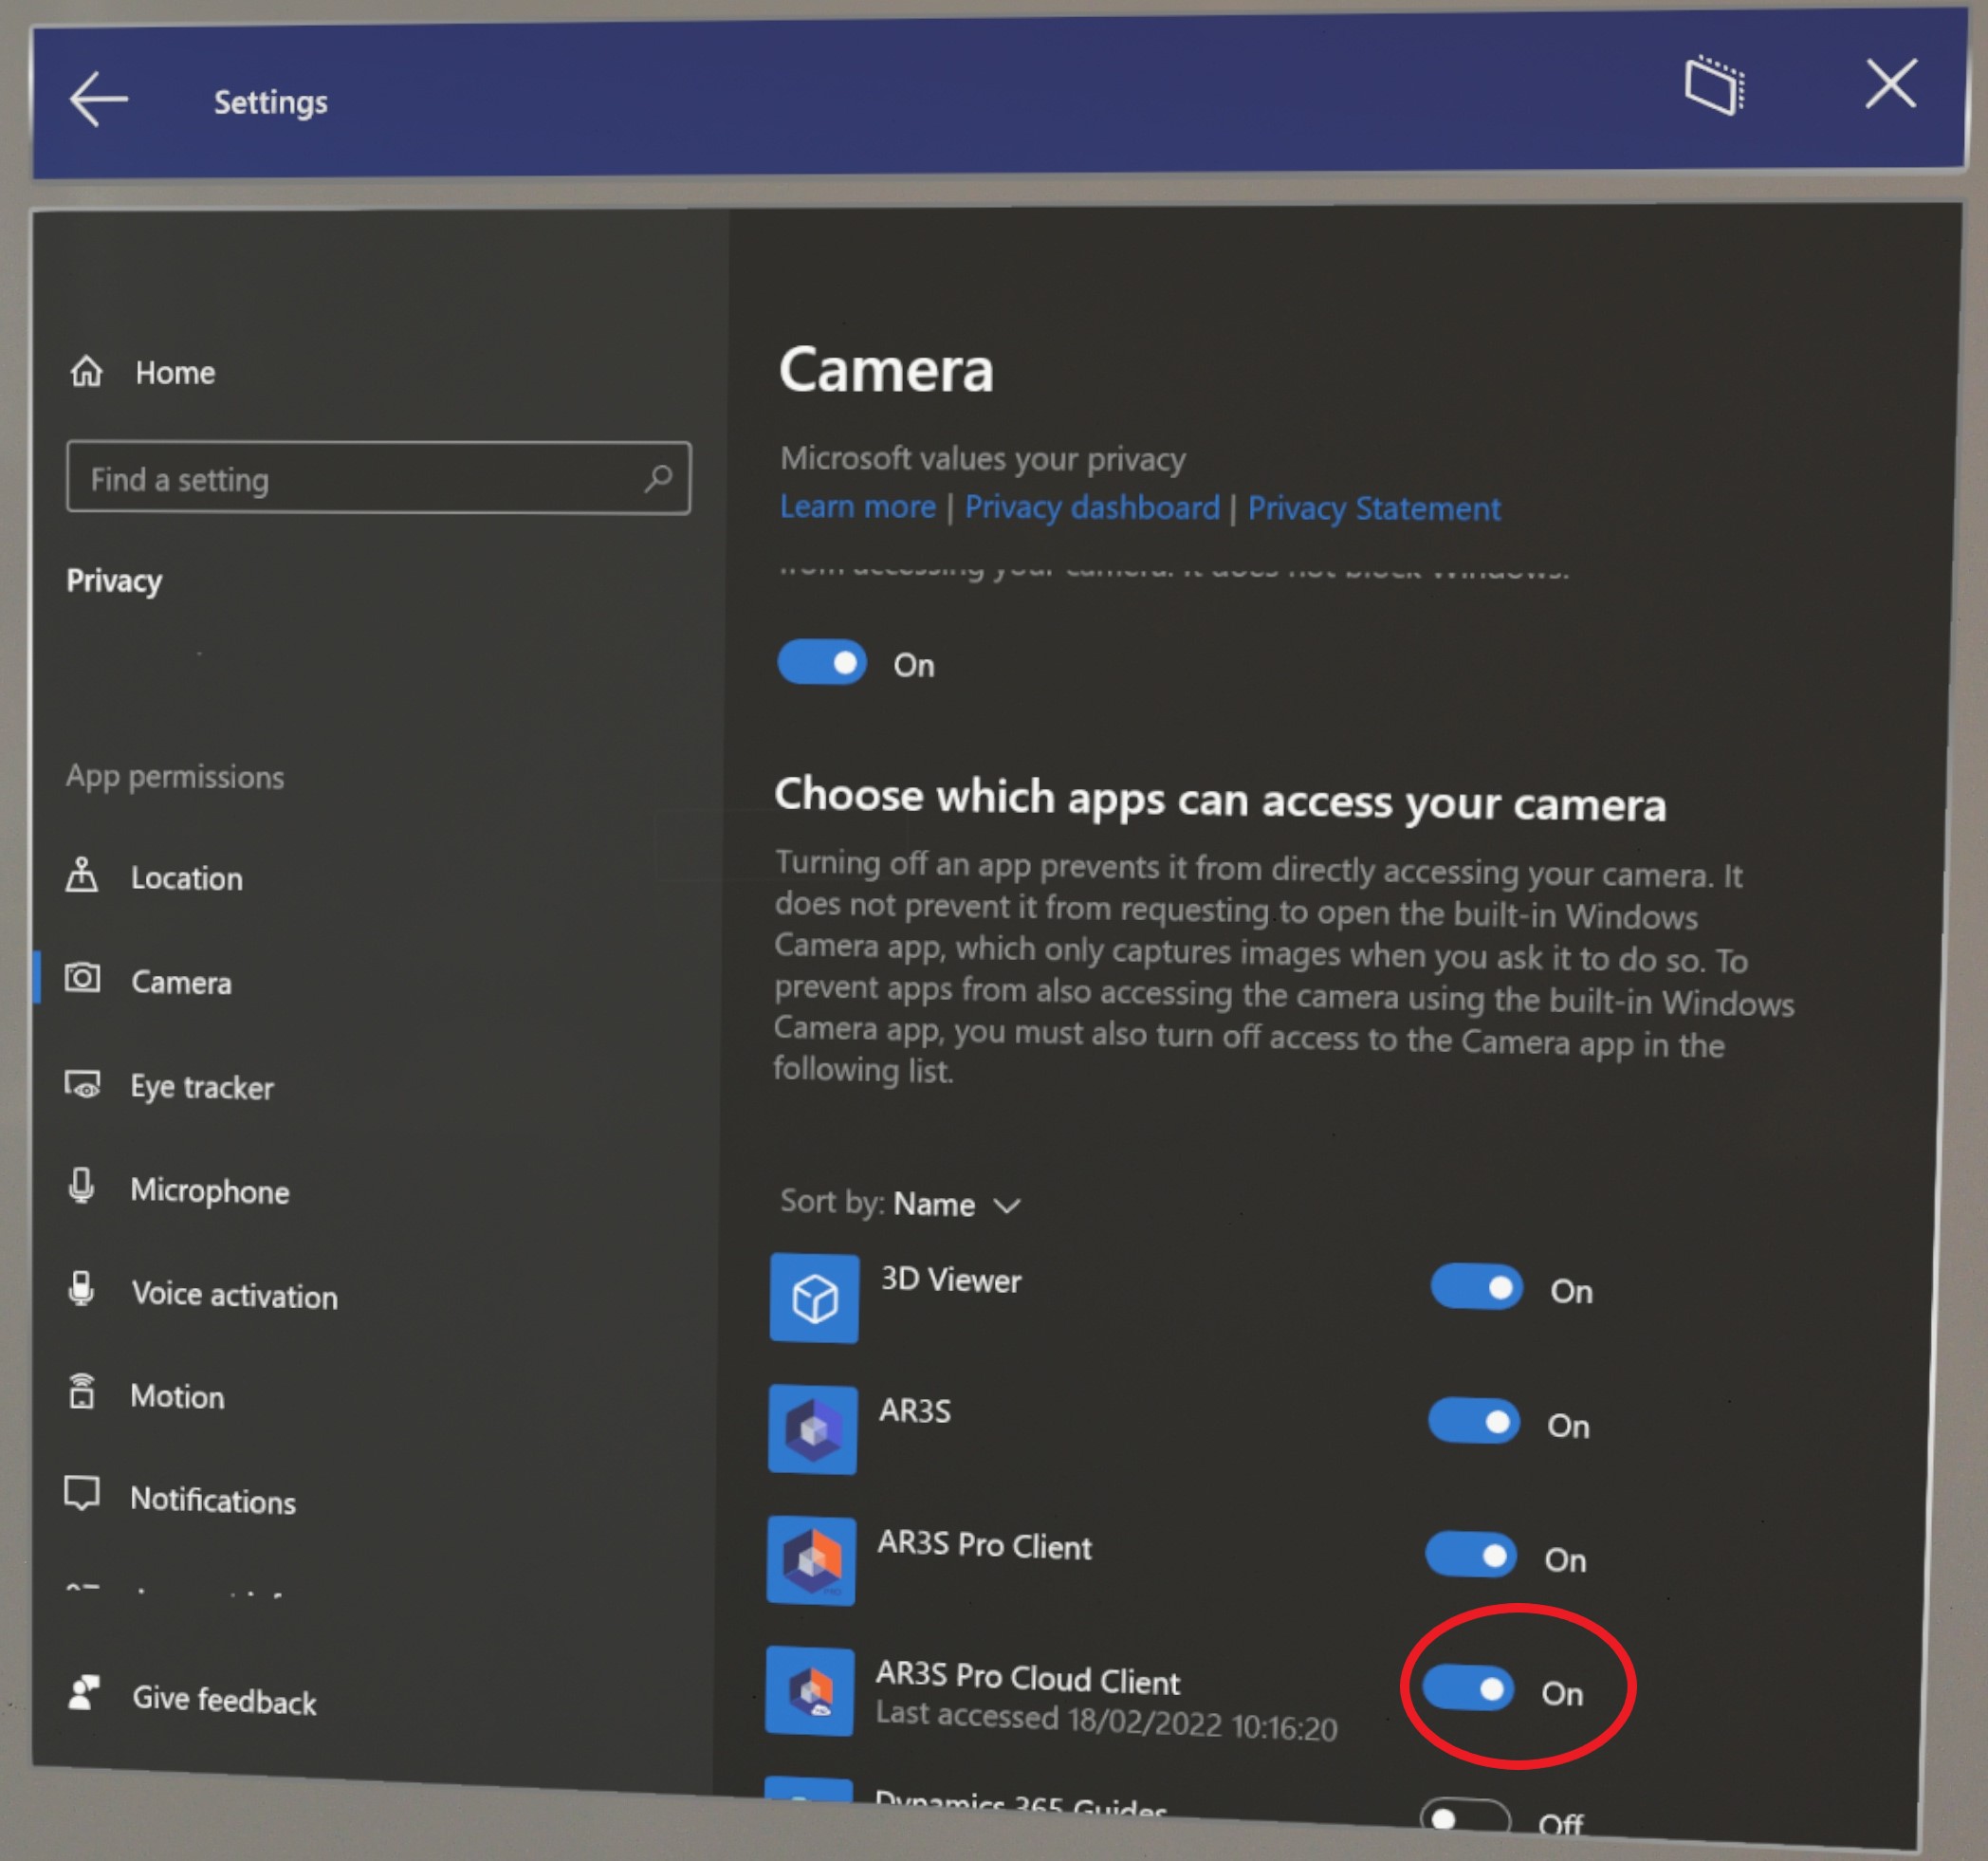Click the Notifications icon
Image resolution: width=1988 pixels, height=1861 pixels.
click(x=82, y=1494)
